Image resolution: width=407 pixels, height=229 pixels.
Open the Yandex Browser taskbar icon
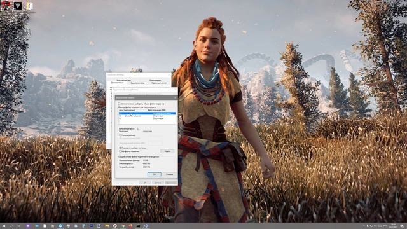tap(115, 226)
